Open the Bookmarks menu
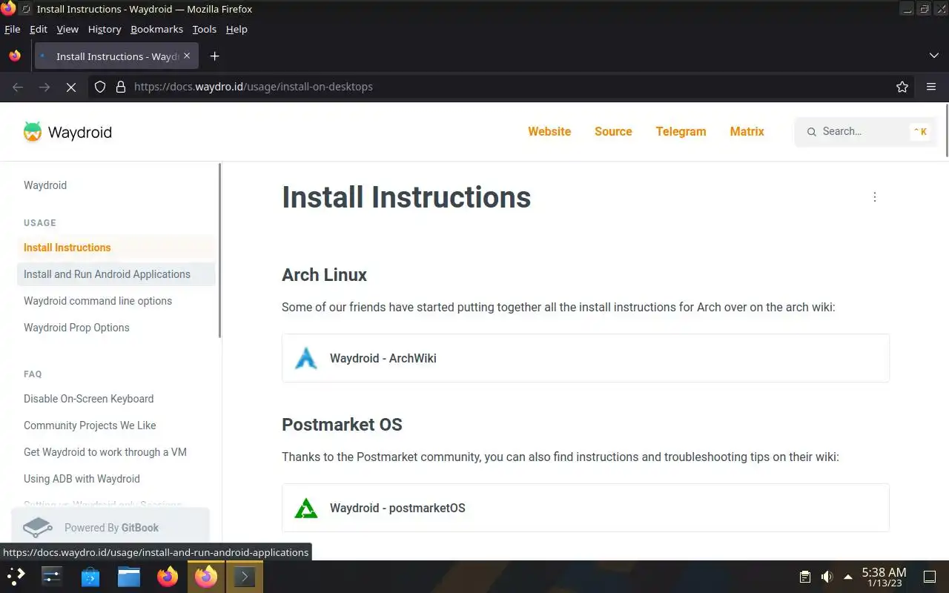 point(156,29)
